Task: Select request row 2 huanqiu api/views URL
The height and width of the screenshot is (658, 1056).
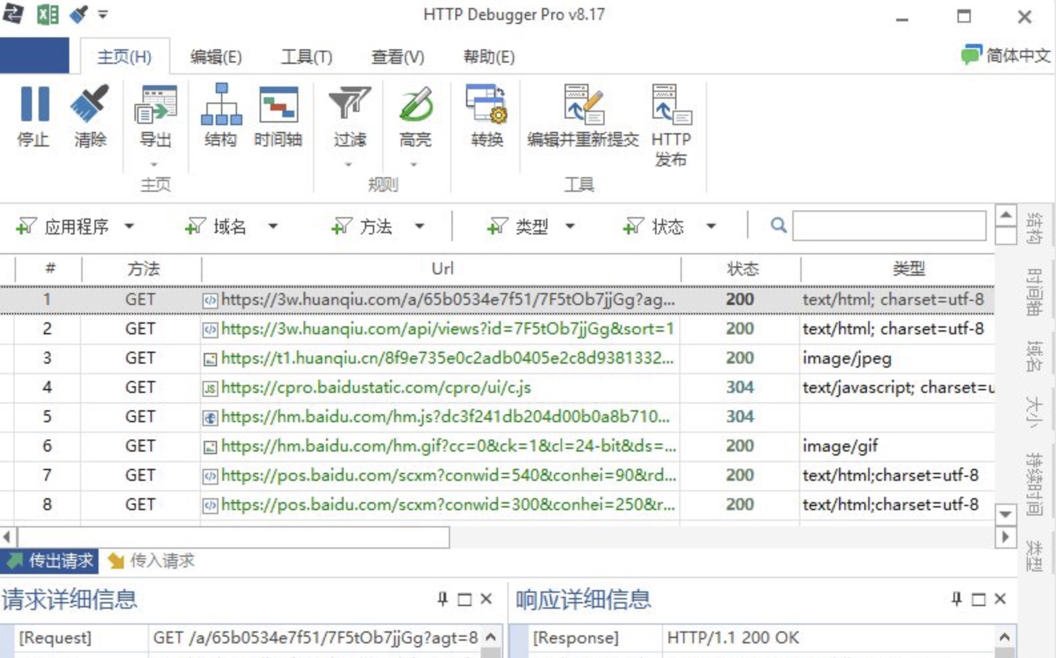Action: pyautogui.click(x=497, y=328)
